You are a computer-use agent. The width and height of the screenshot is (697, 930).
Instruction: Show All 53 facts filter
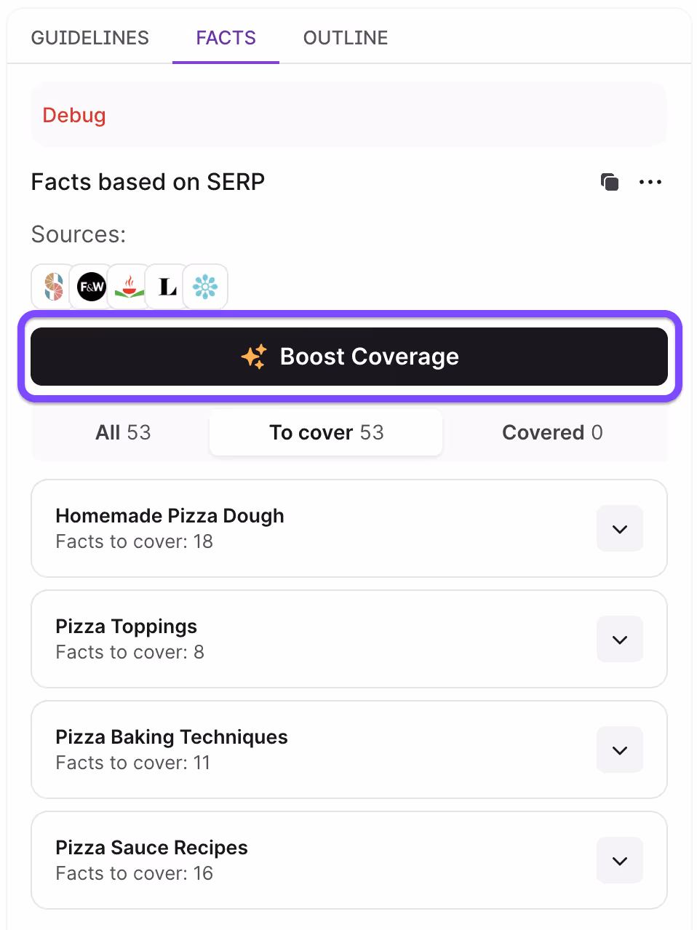(x=123, y=432)
